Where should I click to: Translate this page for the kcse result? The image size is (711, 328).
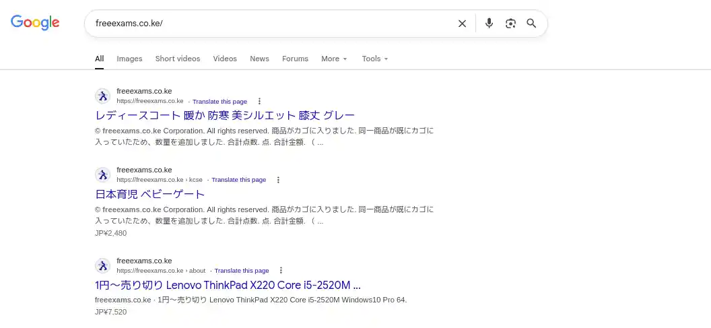(x=239, y=180)
